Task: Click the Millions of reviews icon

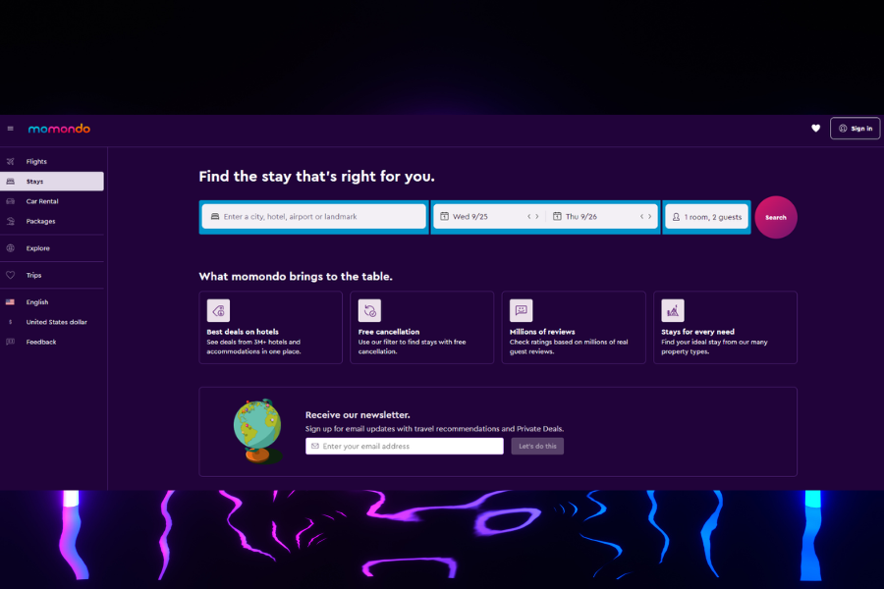Action: 521,311
